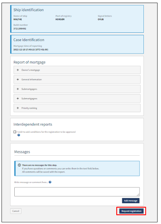The height and width of the screenshot is (224, 161).
Task: Click the Cancel button
Action: [16, 211]
